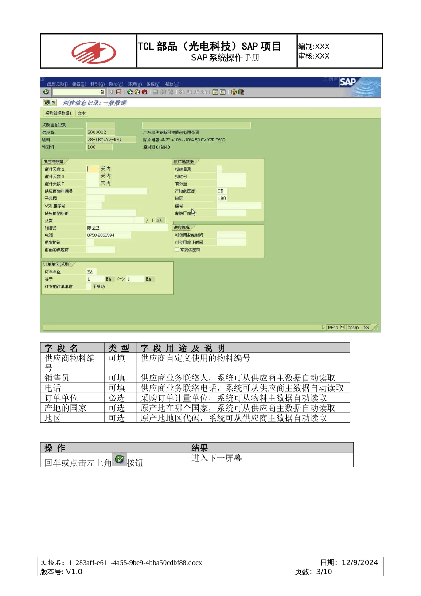Click the ME11 transaction code in status bar
421x596 pixels.
333,327
